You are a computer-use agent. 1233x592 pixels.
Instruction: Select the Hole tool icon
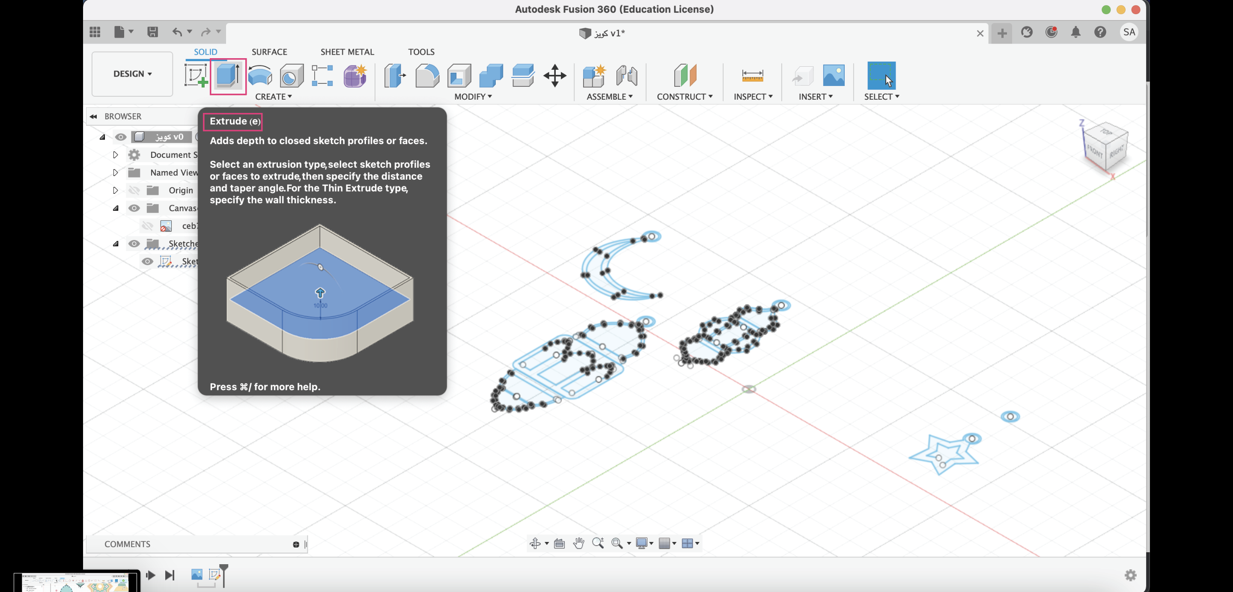[x=292, y=76]
